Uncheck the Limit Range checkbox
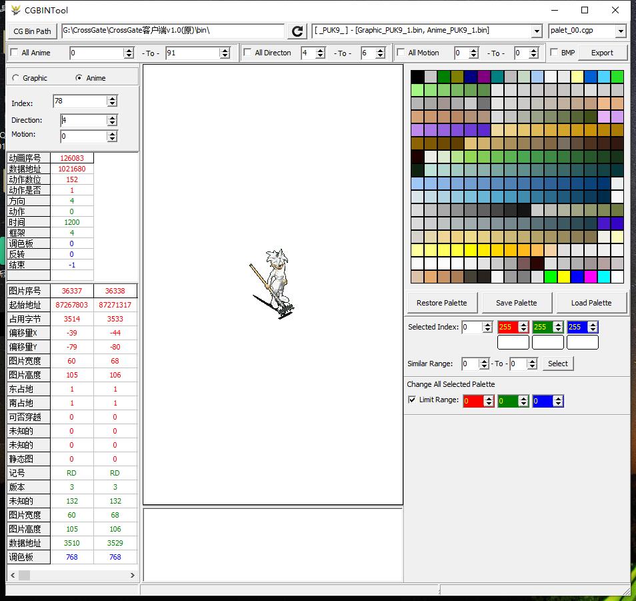Viewport: 636px width, 601px height. [411, 400]
